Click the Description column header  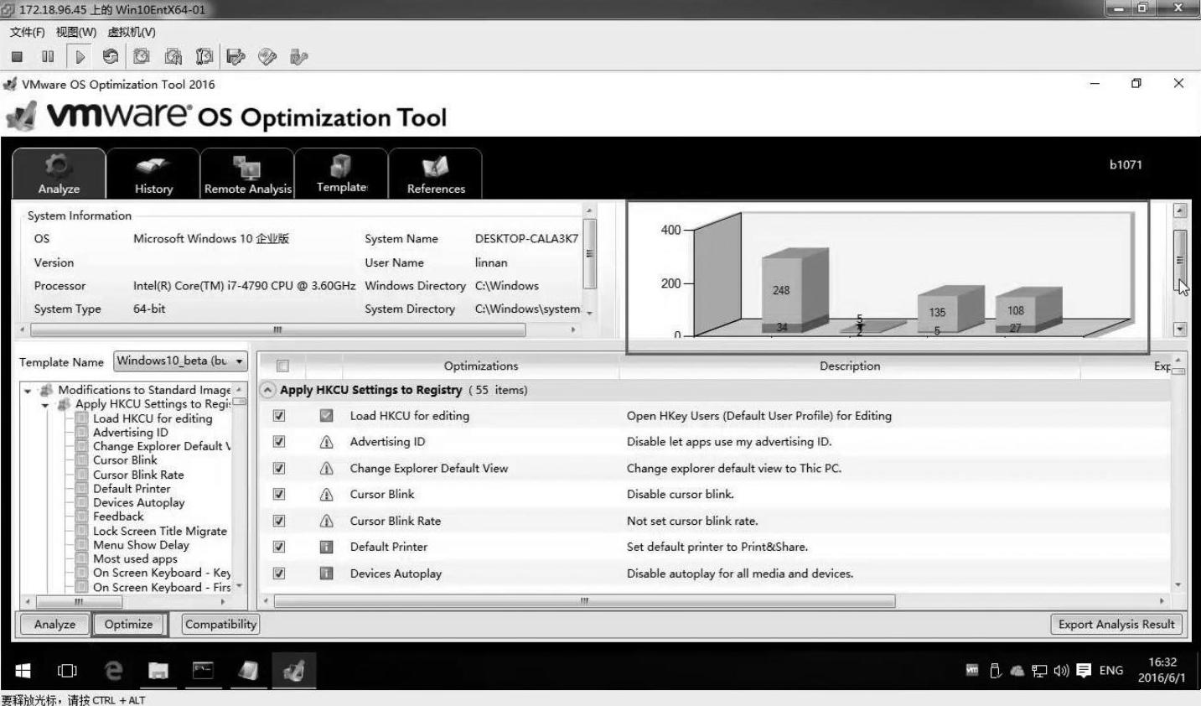point(850,366)
